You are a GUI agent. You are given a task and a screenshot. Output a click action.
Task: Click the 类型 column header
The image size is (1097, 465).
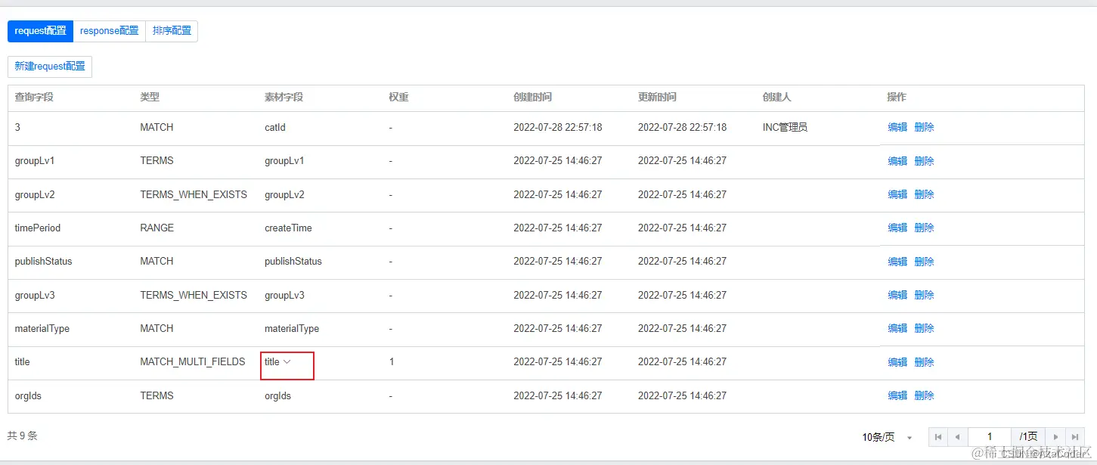150,98
